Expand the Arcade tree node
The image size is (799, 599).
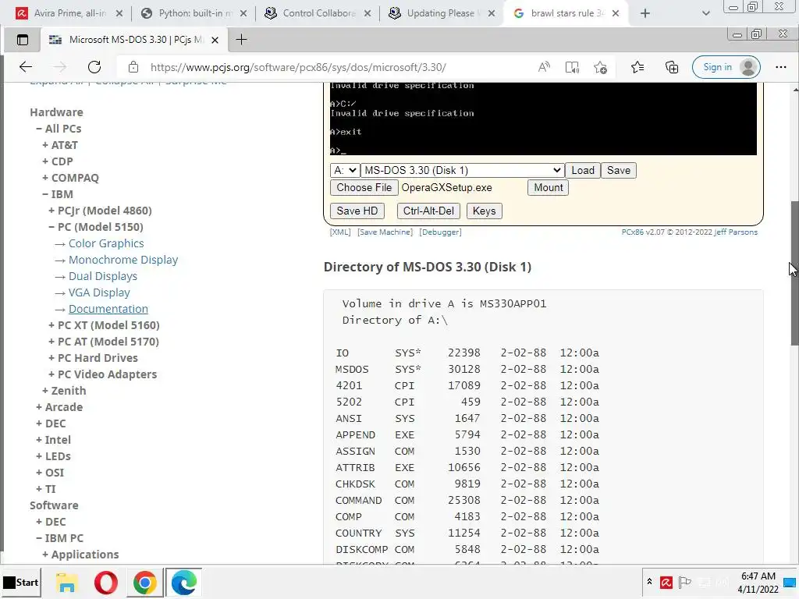59,407
